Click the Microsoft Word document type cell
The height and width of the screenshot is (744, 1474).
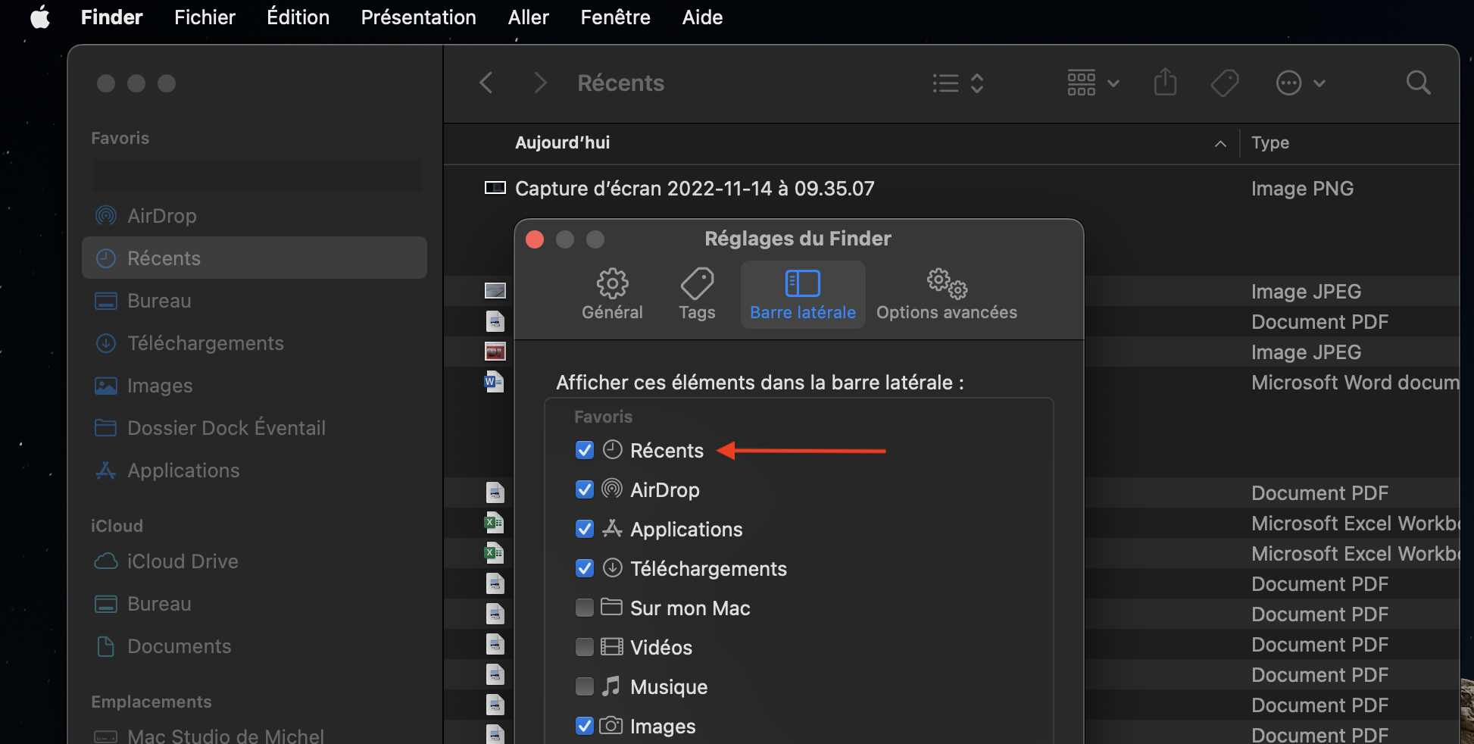[x=1355, y=382]
